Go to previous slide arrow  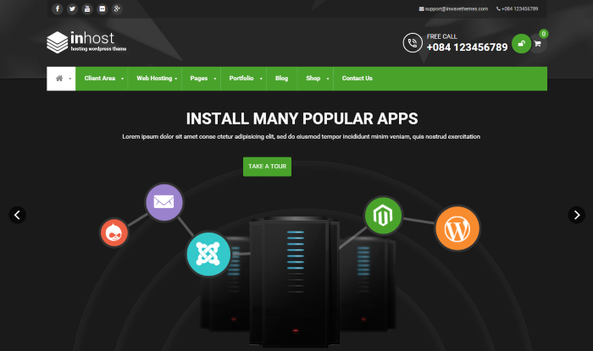[x=18, y=215]
